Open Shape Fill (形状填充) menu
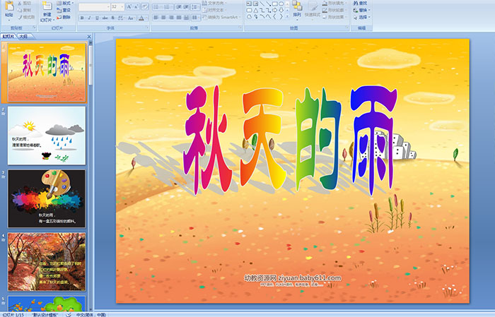This screenshot has width=495, height=317. [x=334, y=3]
